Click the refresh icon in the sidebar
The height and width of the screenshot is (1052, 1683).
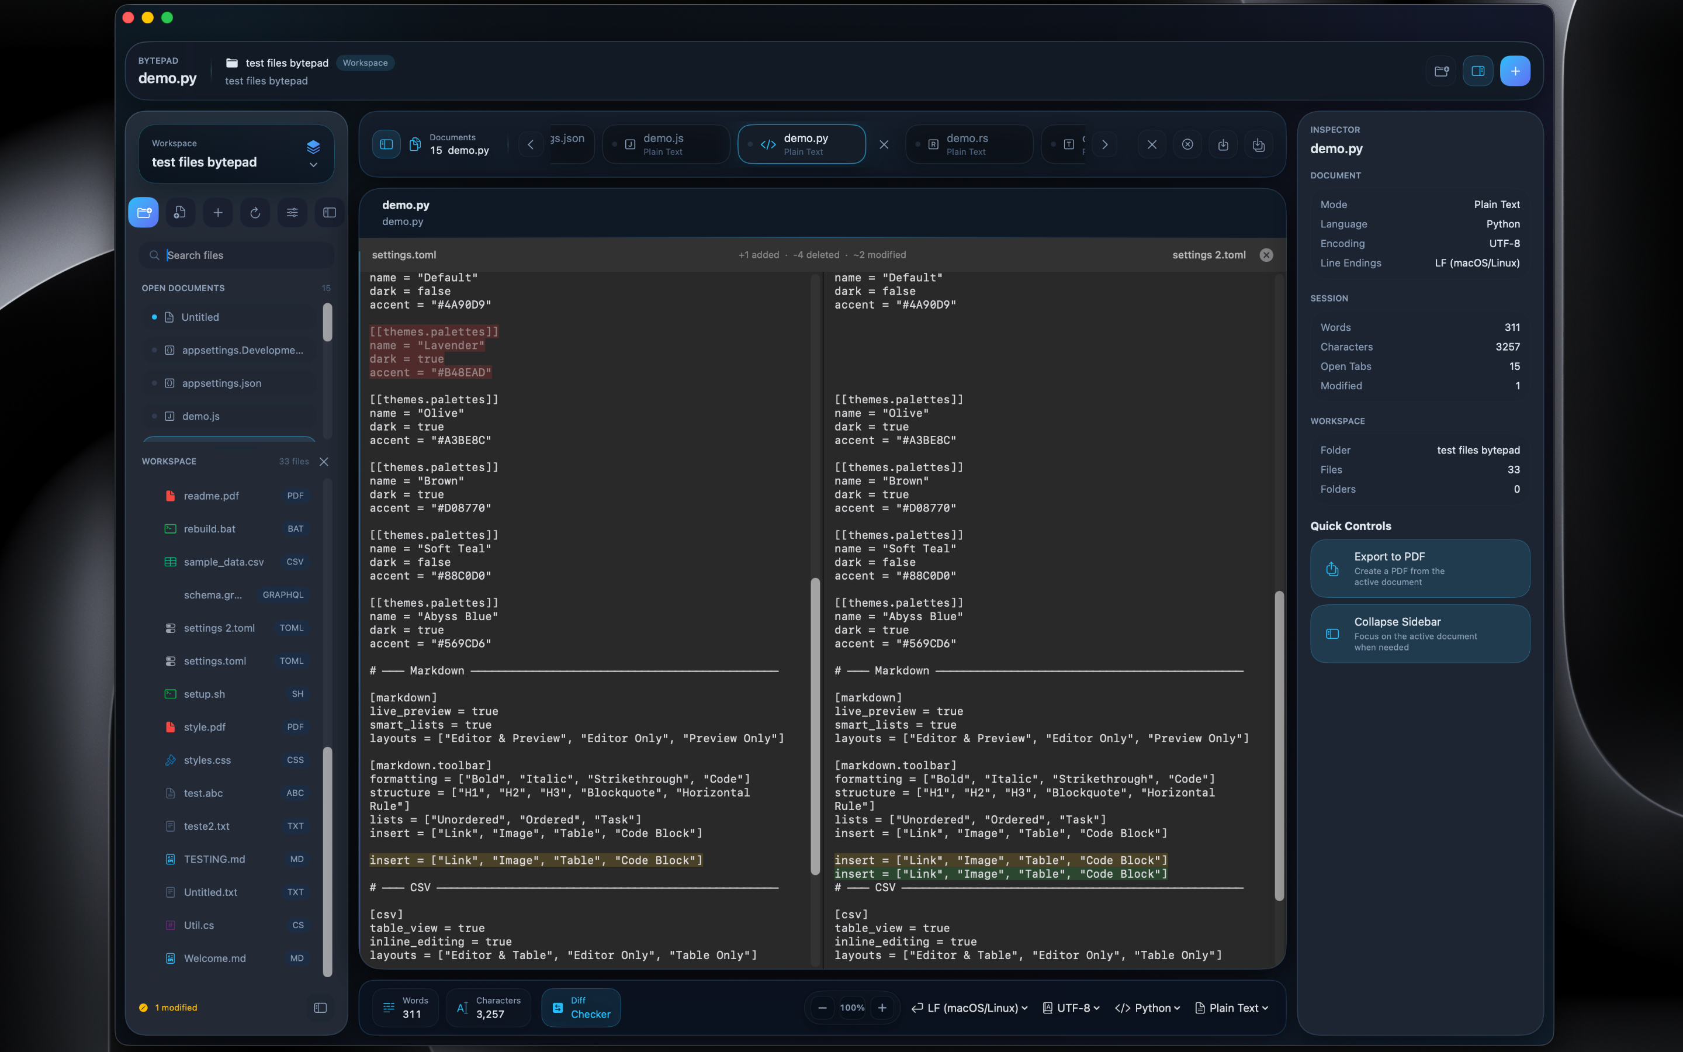(x=255, y=212)
